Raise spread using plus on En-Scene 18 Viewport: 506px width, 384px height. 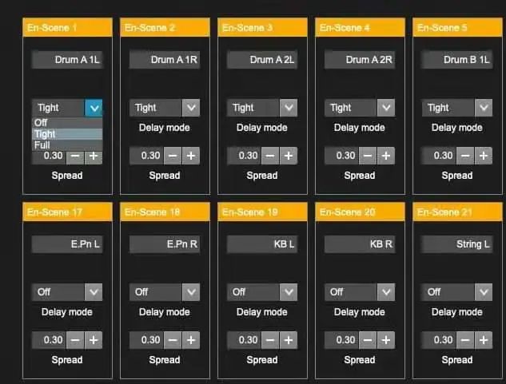191,340
